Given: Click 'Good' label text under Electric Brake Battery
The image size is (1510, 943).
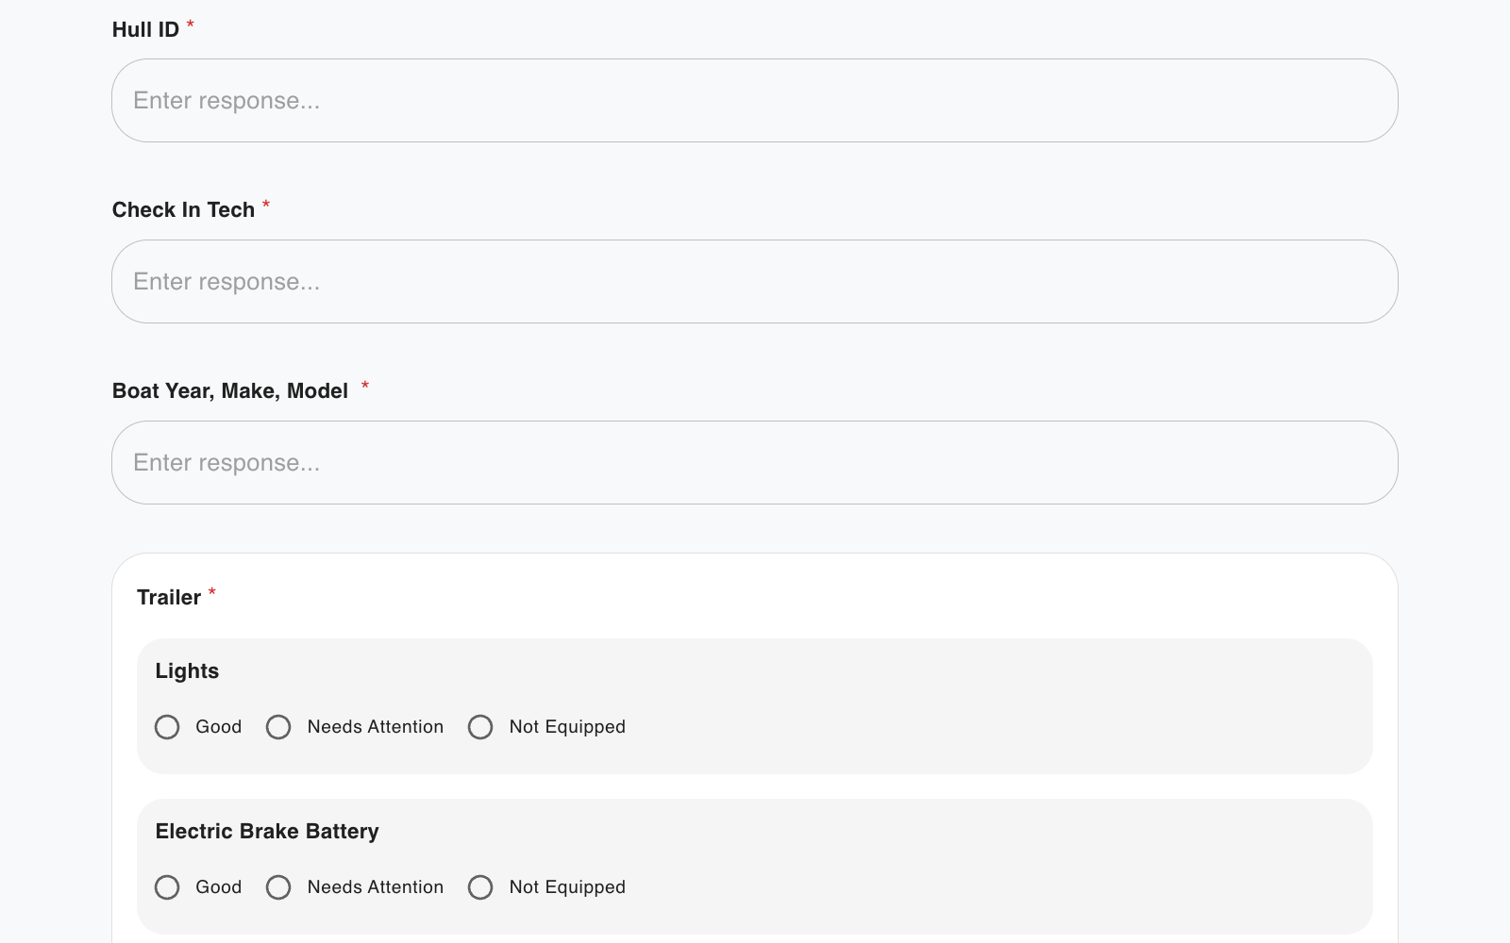Looking at the screenshot, I should click(218, 887).
